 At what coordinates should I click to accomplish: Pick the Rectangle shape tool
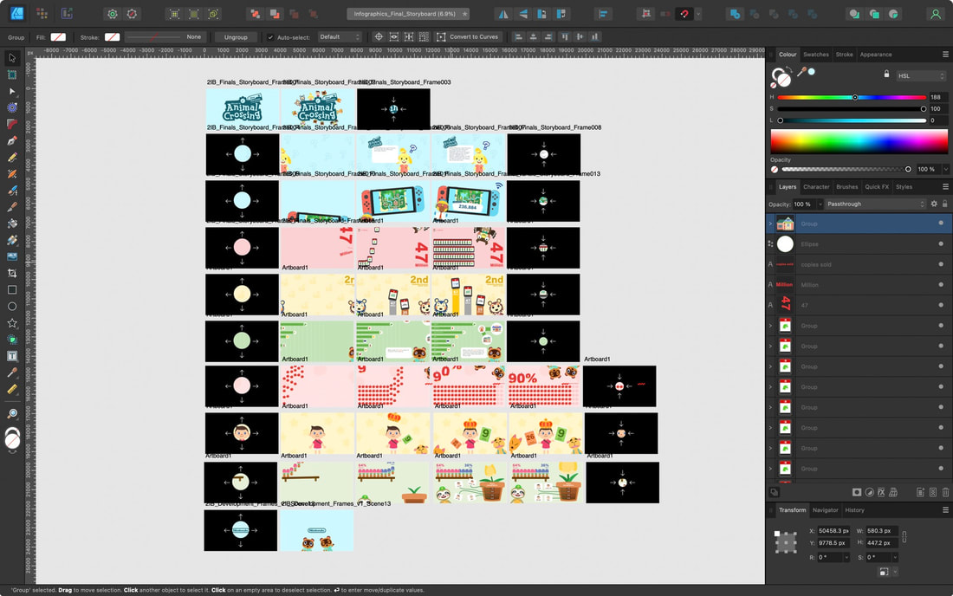tap(11, 290)
